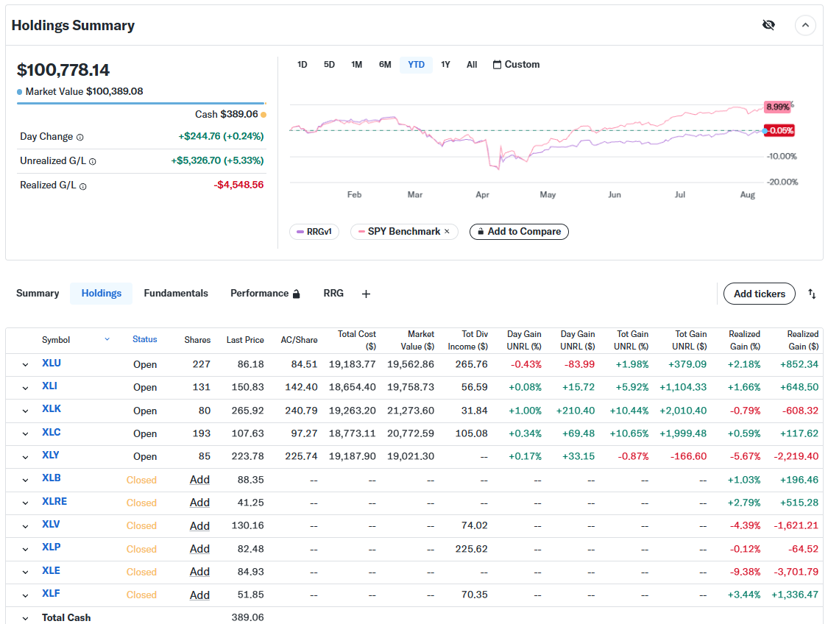The image size is (828, 624).
Task: Click the plus icon to add tab
Action: click(x=366, y=294)
